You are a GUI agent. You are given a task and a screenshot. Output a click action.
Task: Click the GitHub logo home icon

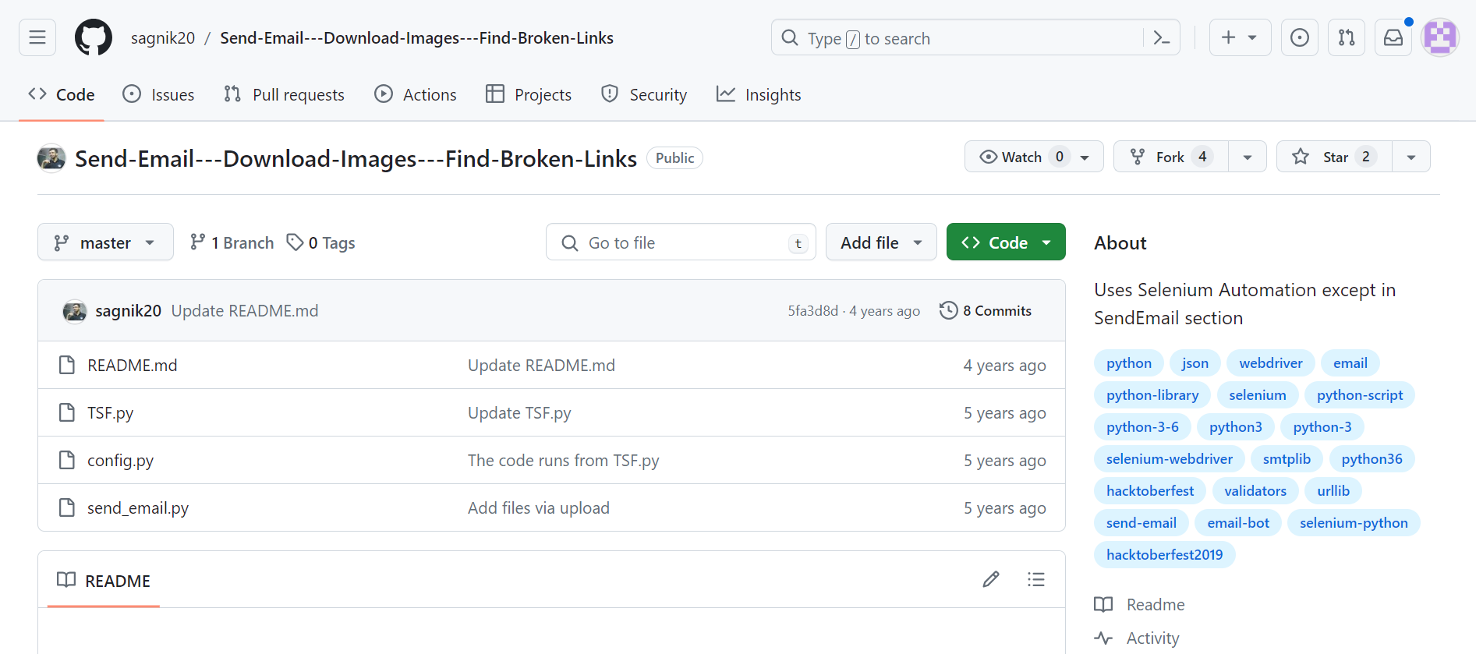pos(94,37)
